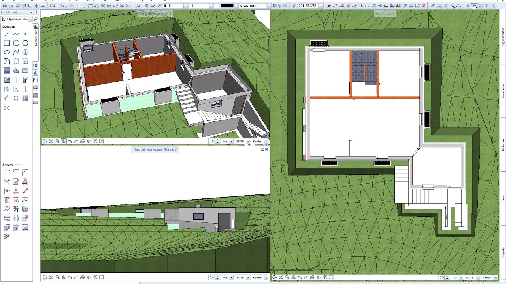Close the Ansicht von vorne viewport
Screen dimensions: 506x284
(x=266, y=149)
